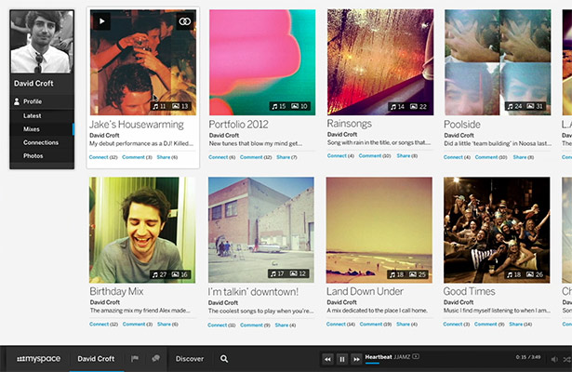572x372 pixels.
Task: Click Share under Birthday Mix
Action: tap(164, 324)
